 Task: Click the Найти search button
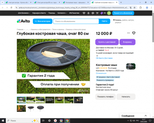104,21
